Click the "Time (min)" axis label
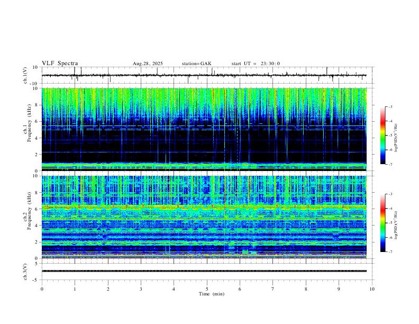This screenshot has width=419, height=324. pos(212,294)
